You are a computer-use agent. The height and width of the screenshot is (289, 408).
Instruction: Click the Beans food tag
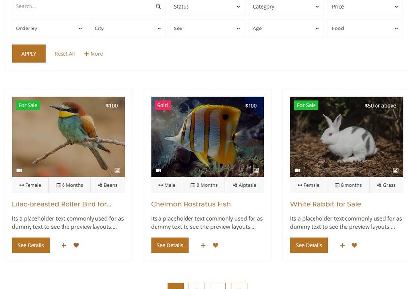(108, 185)
